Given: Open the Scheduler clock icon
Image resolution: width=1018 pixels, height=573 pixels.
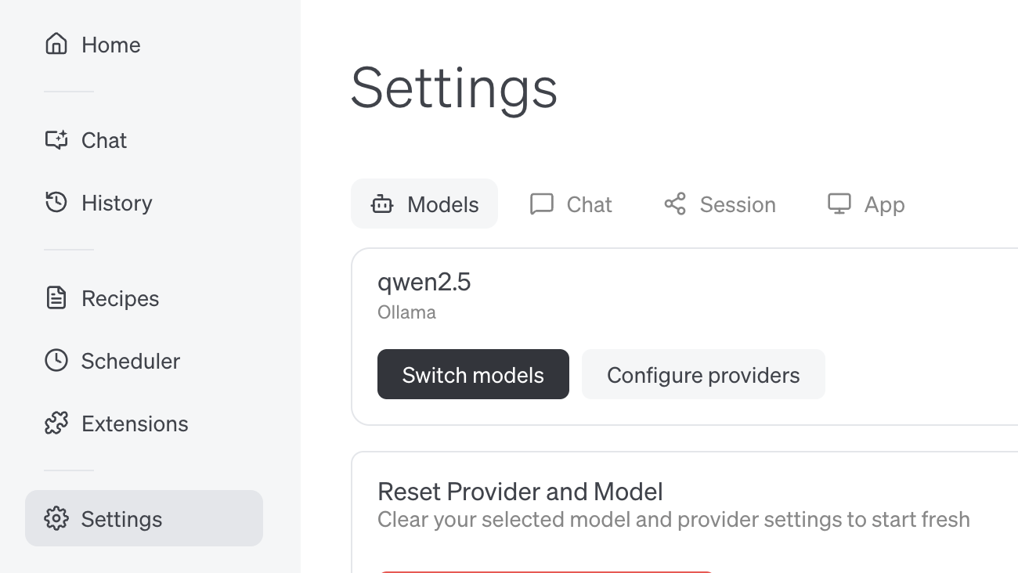Looking at the screenshot, I should 56,361.
